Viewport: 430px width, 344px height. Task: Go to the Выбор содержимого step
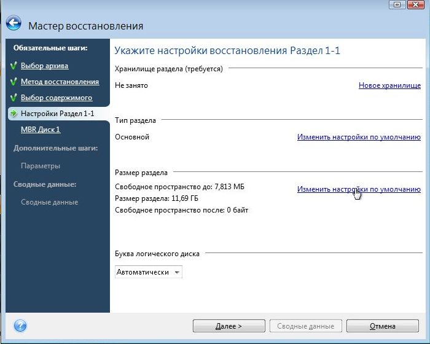point(57,98)
